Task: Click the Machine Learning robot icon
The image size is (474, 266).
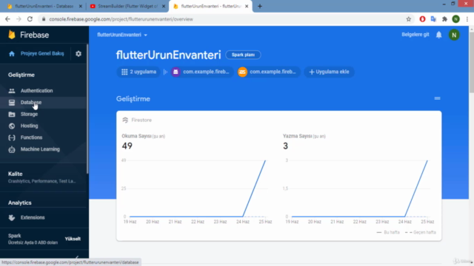Action: (x=12, y=149)
